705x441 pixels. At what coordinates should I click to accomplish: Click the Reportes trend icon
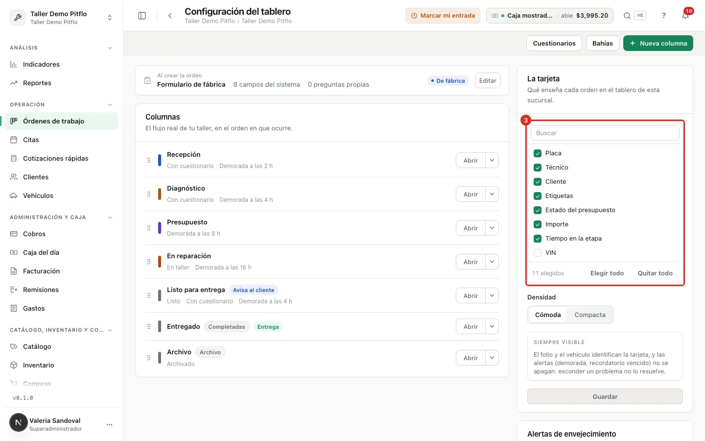coord(14,83)
